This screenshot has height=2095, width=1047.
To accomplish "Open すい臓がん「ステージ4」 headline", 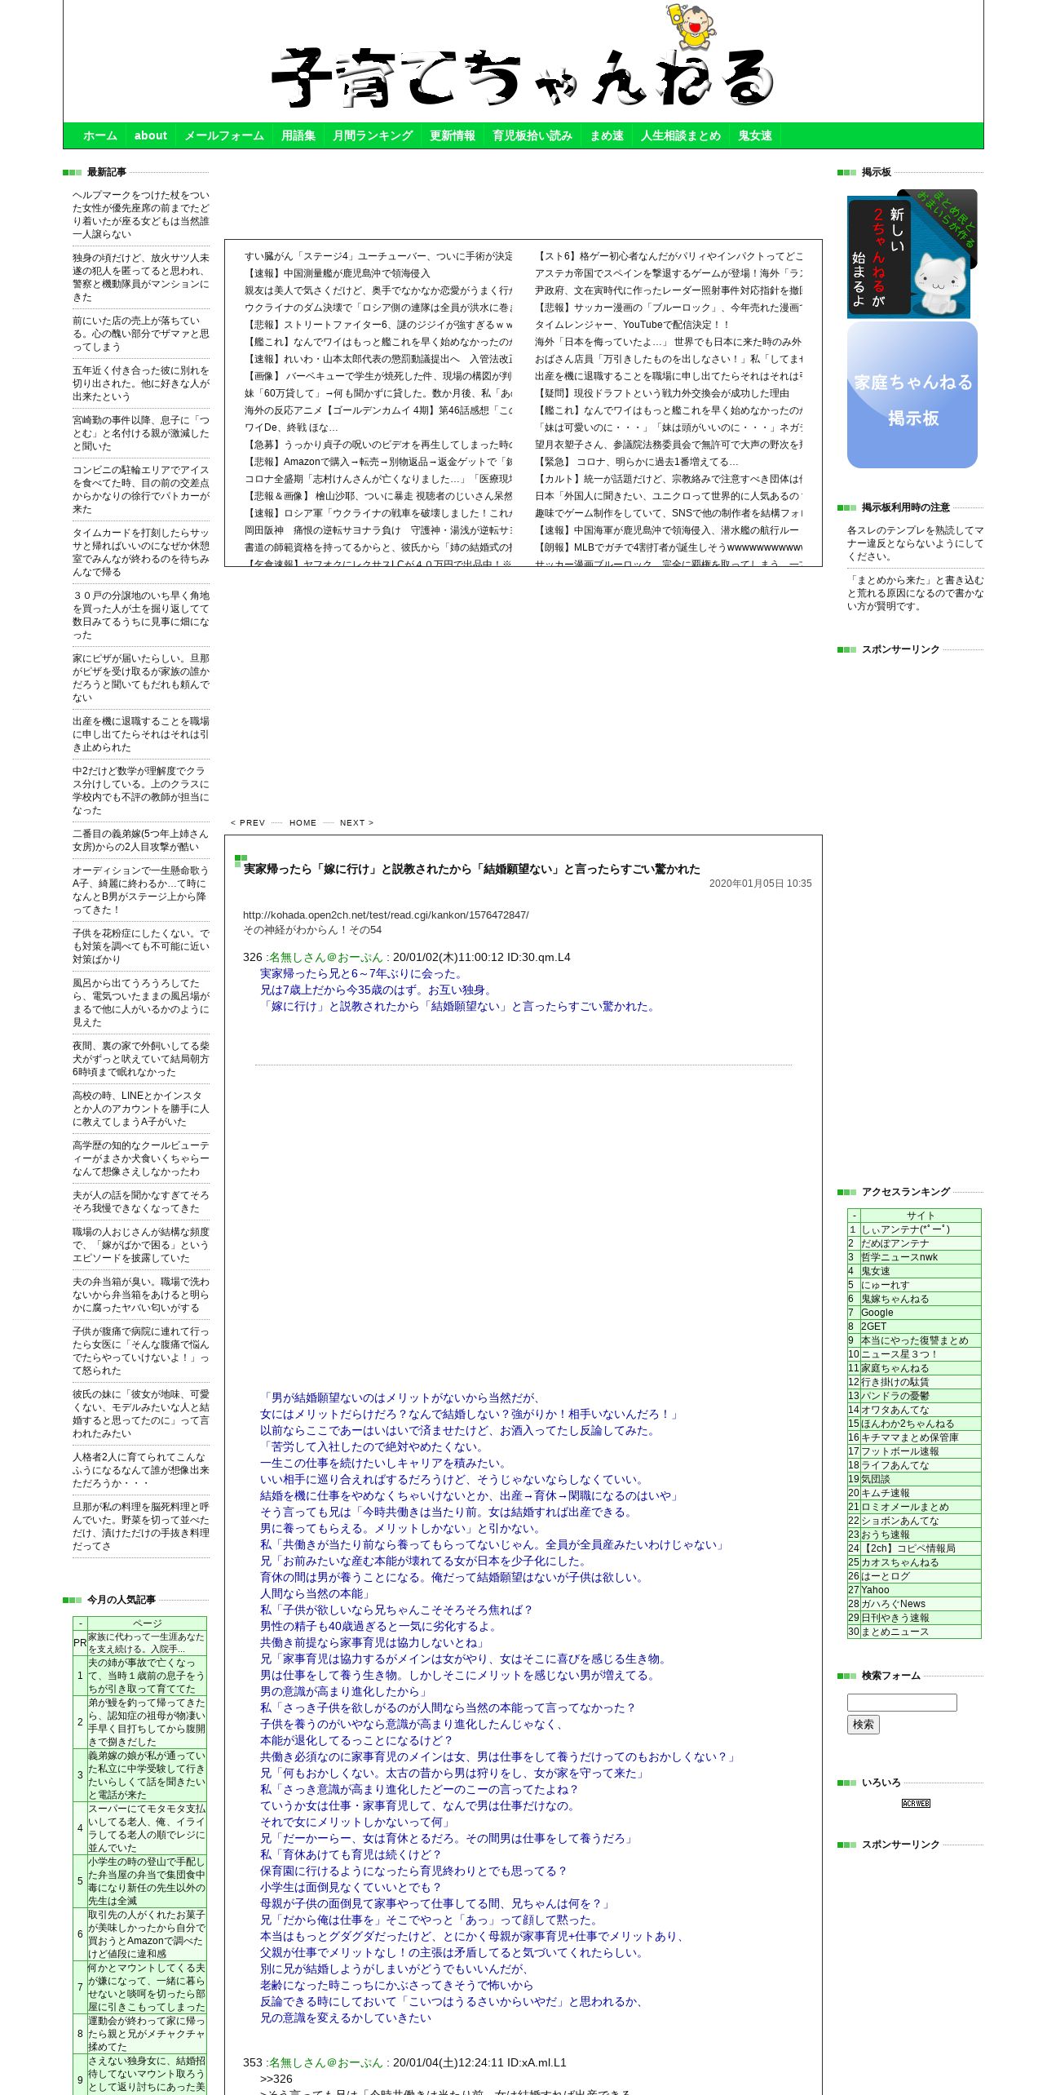I will click(x=378, y=256).
